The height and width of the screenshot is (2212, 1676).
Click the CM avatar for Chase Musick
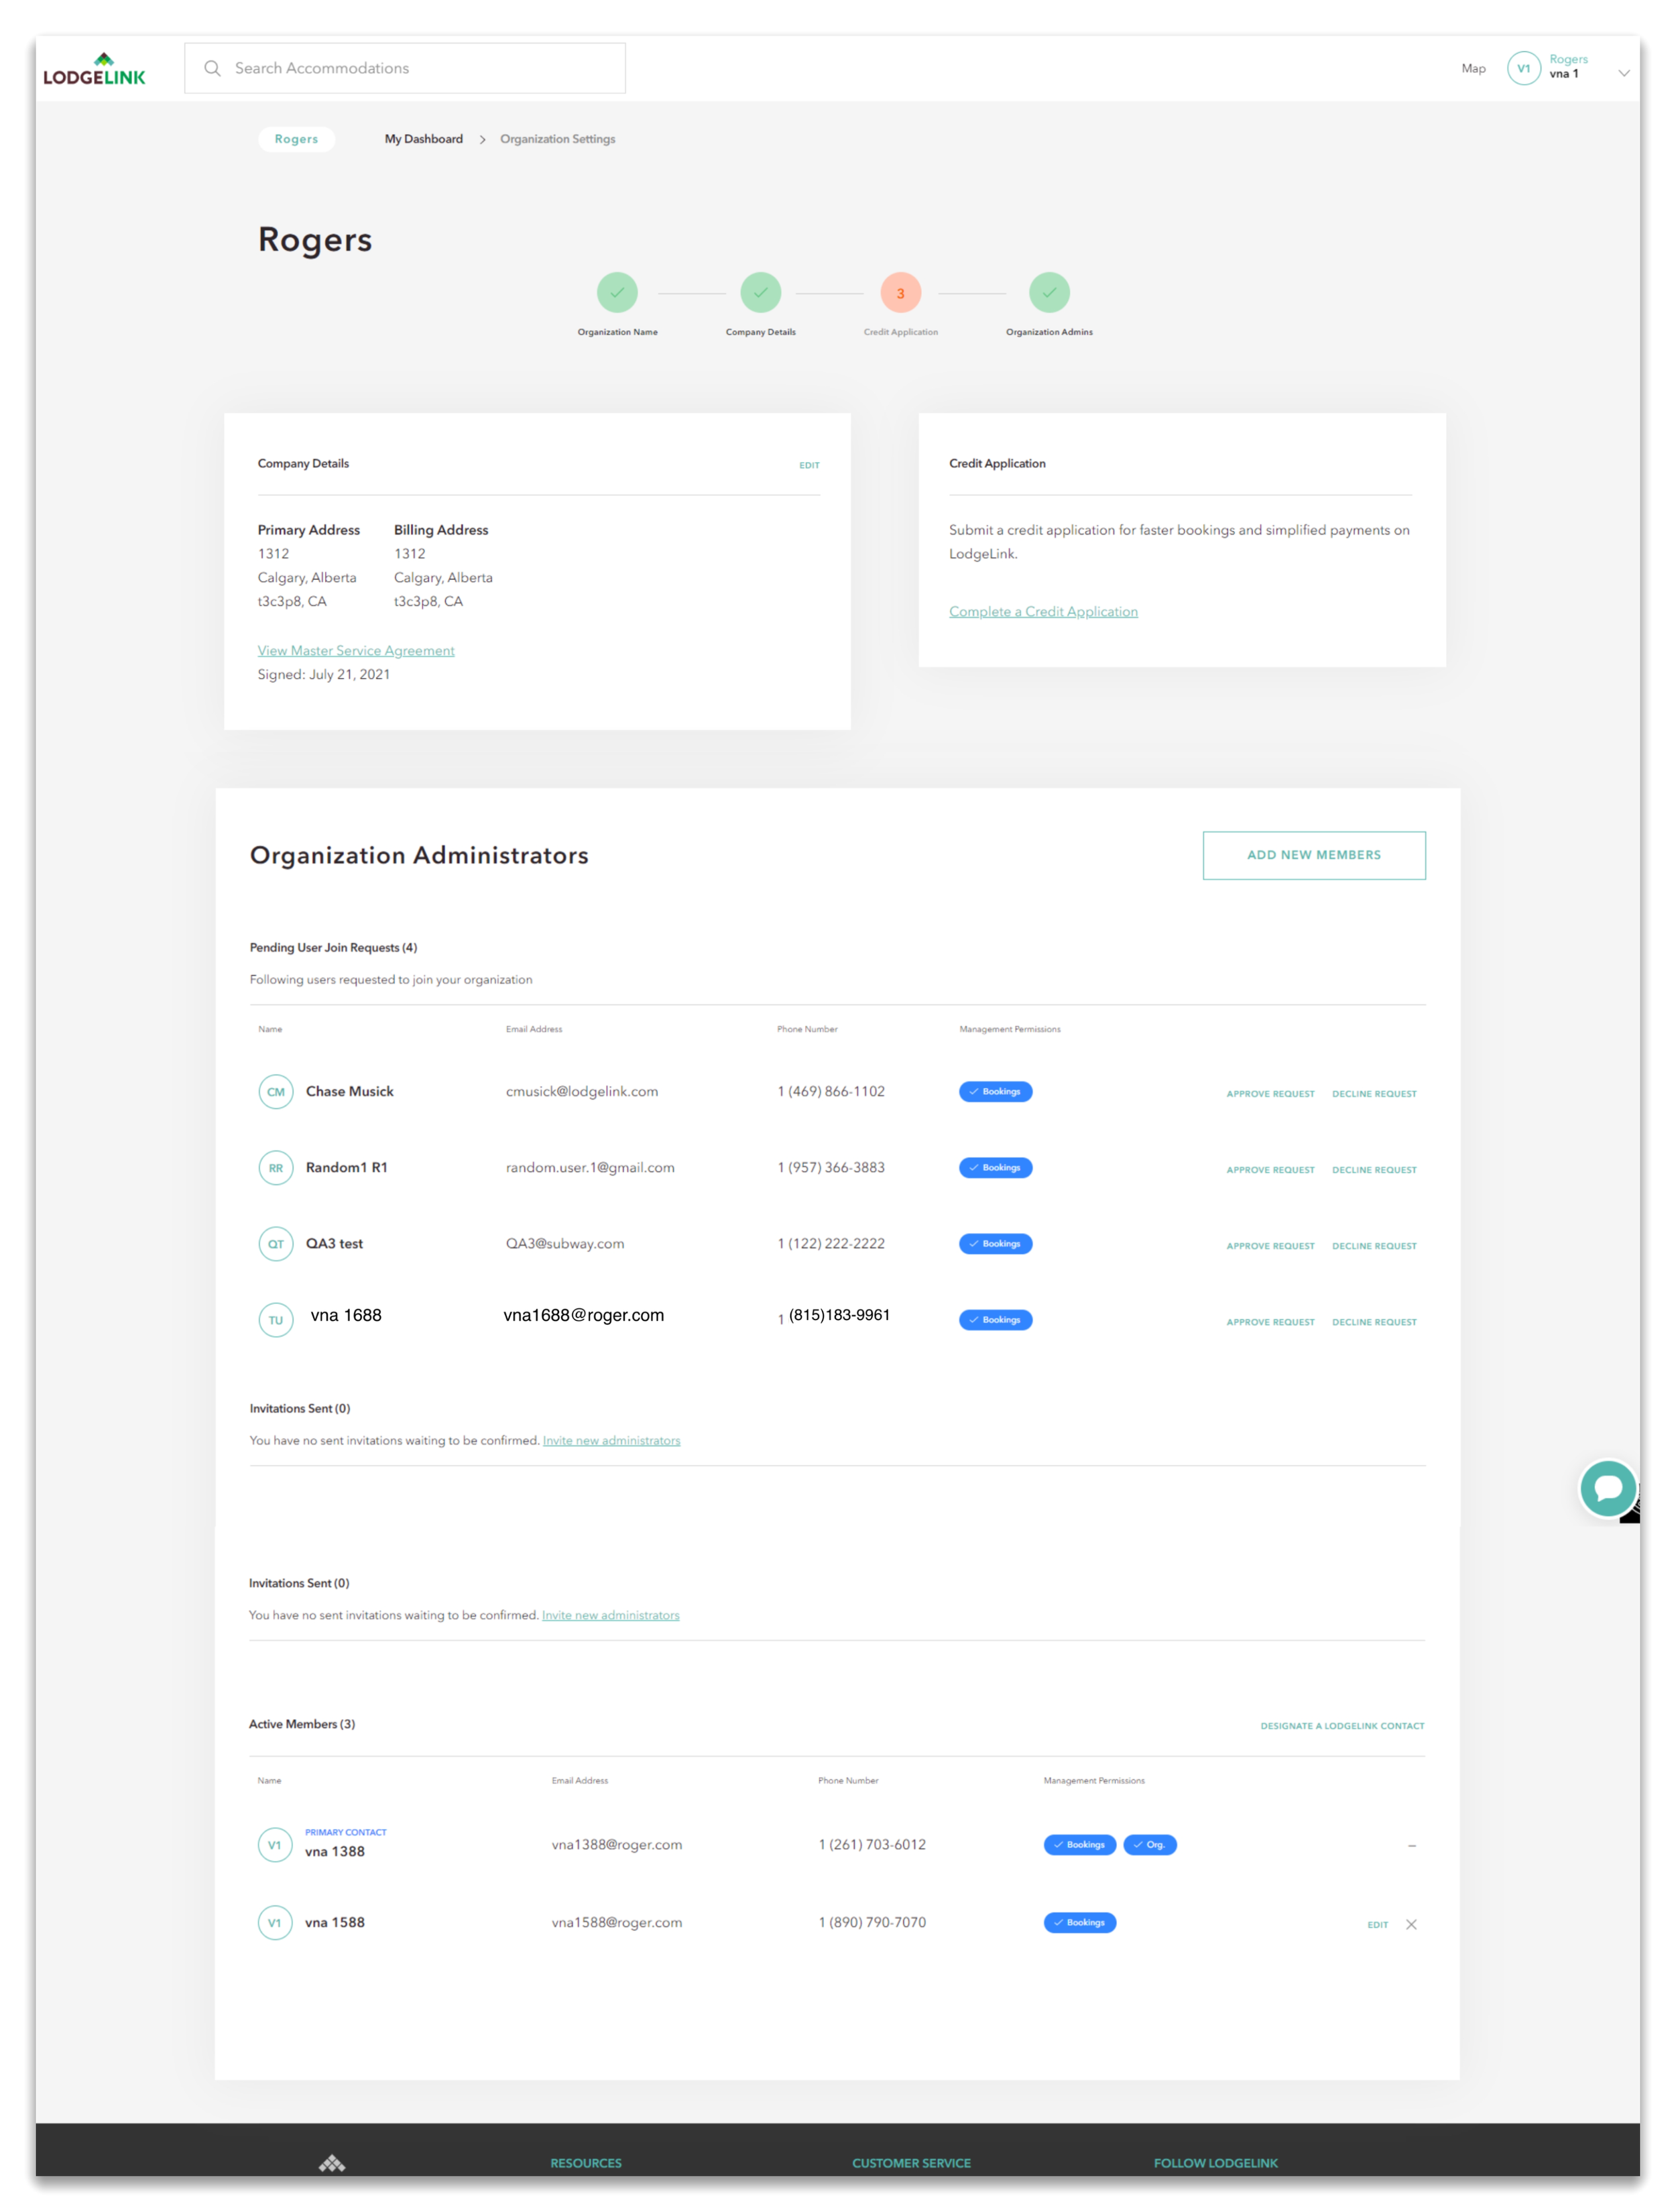[276, 1092]
